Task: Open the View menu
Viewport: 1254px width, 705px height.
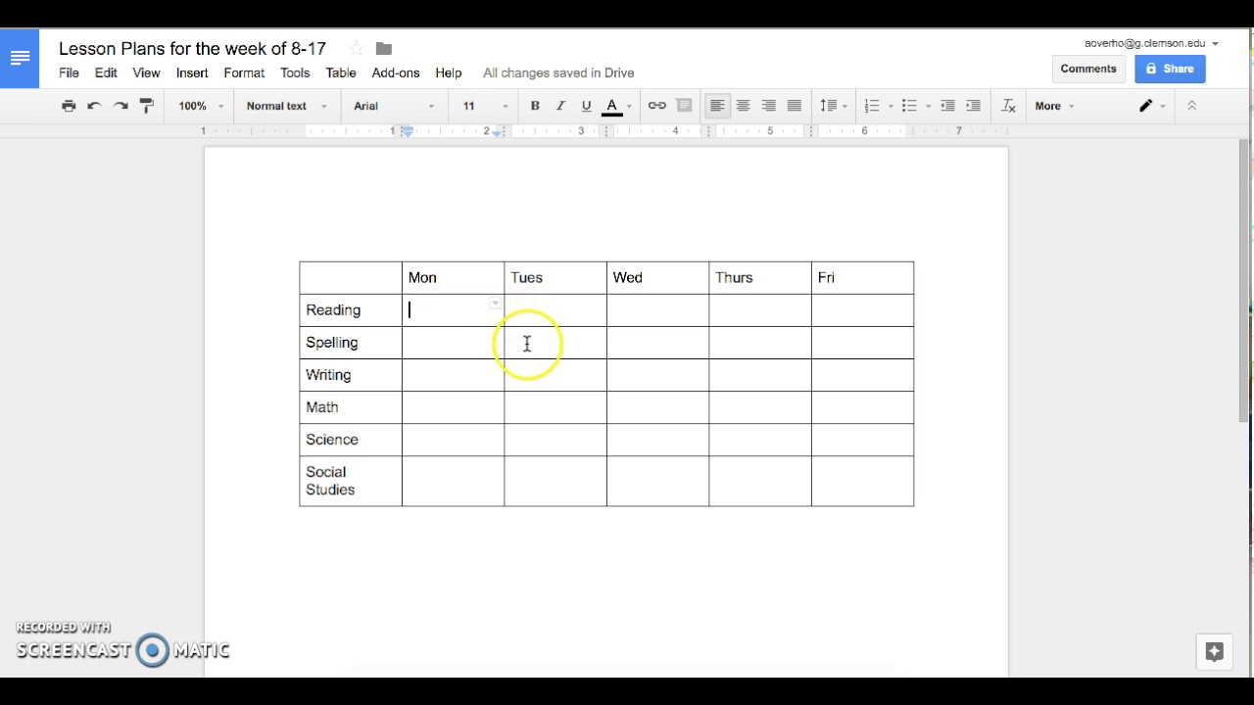Action: coord(146,72)
